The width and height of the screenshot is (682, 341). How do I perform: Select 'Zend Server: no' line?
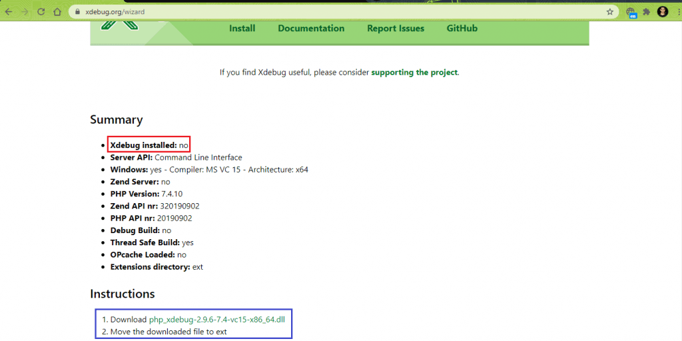(140, 182)
